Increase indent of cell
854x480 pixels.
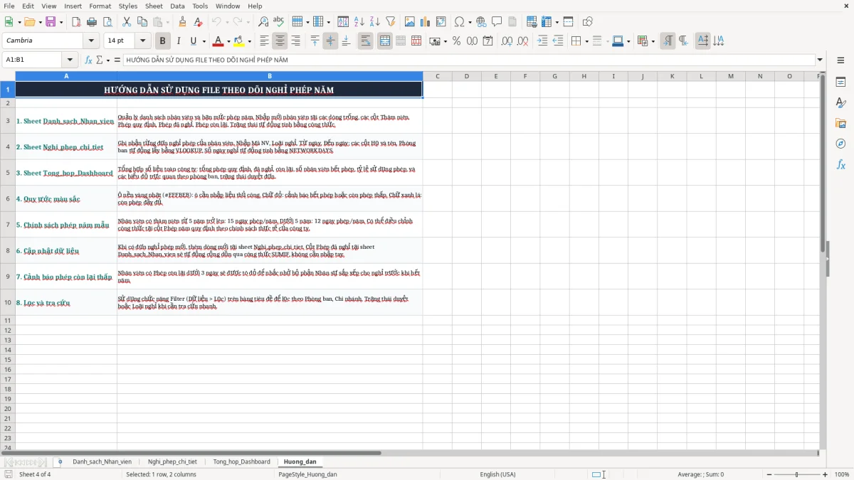pos(542,41)
